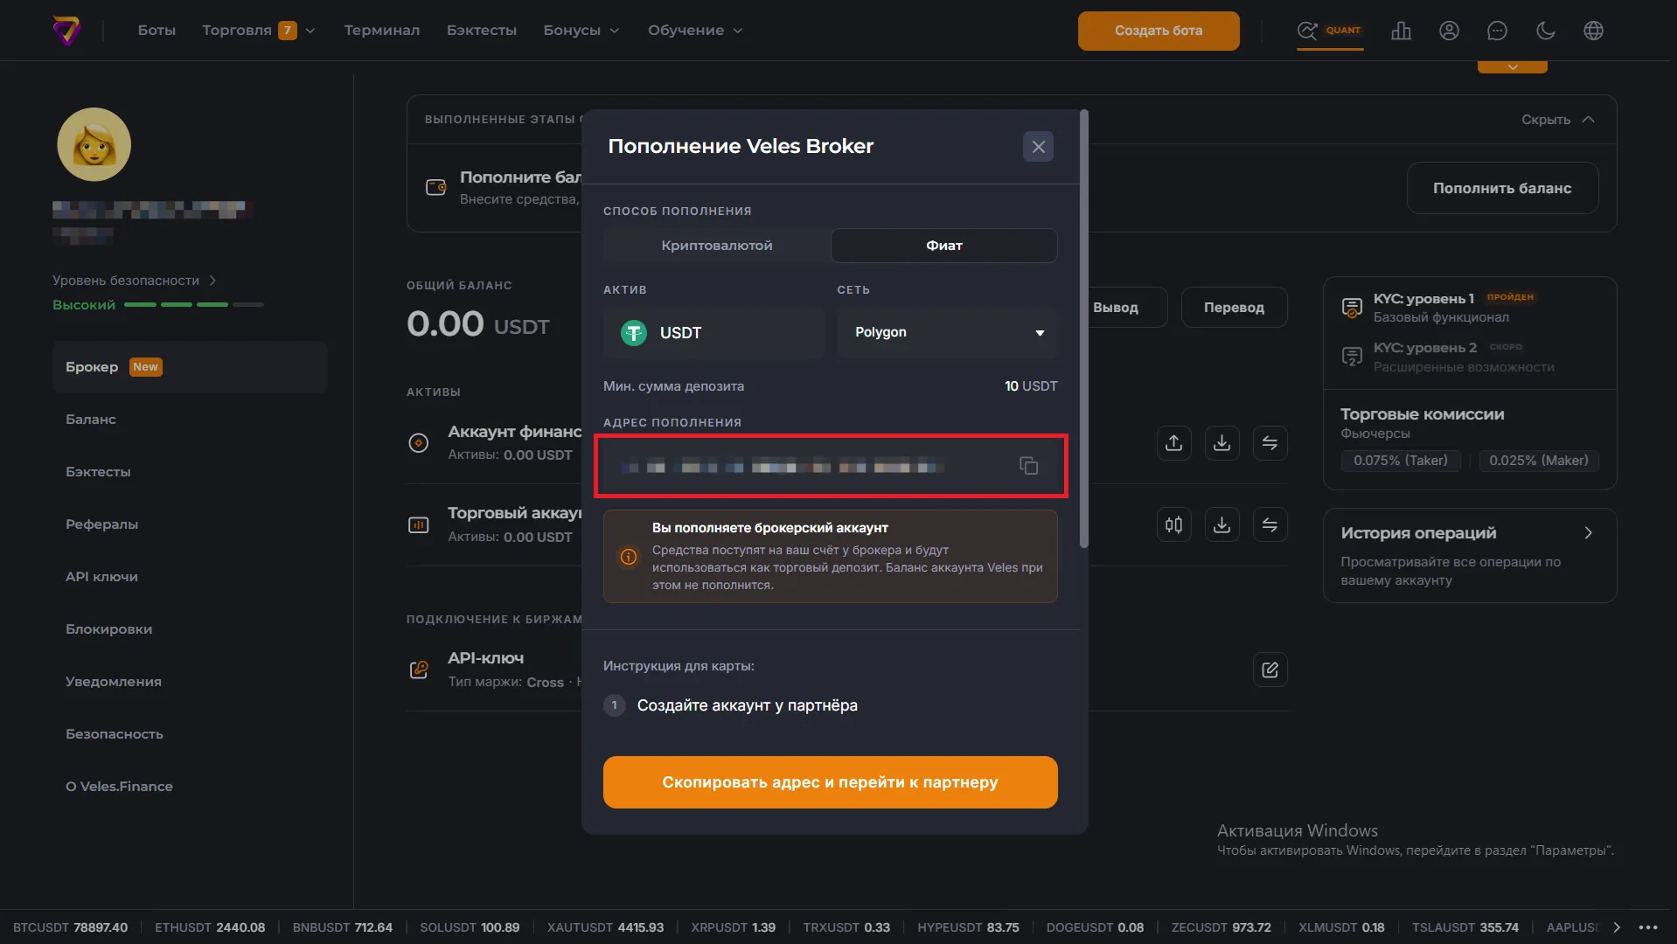Open История операций panel
Image resolution: width=1677 pixels, height=944 pixels.
[1470, 556]
